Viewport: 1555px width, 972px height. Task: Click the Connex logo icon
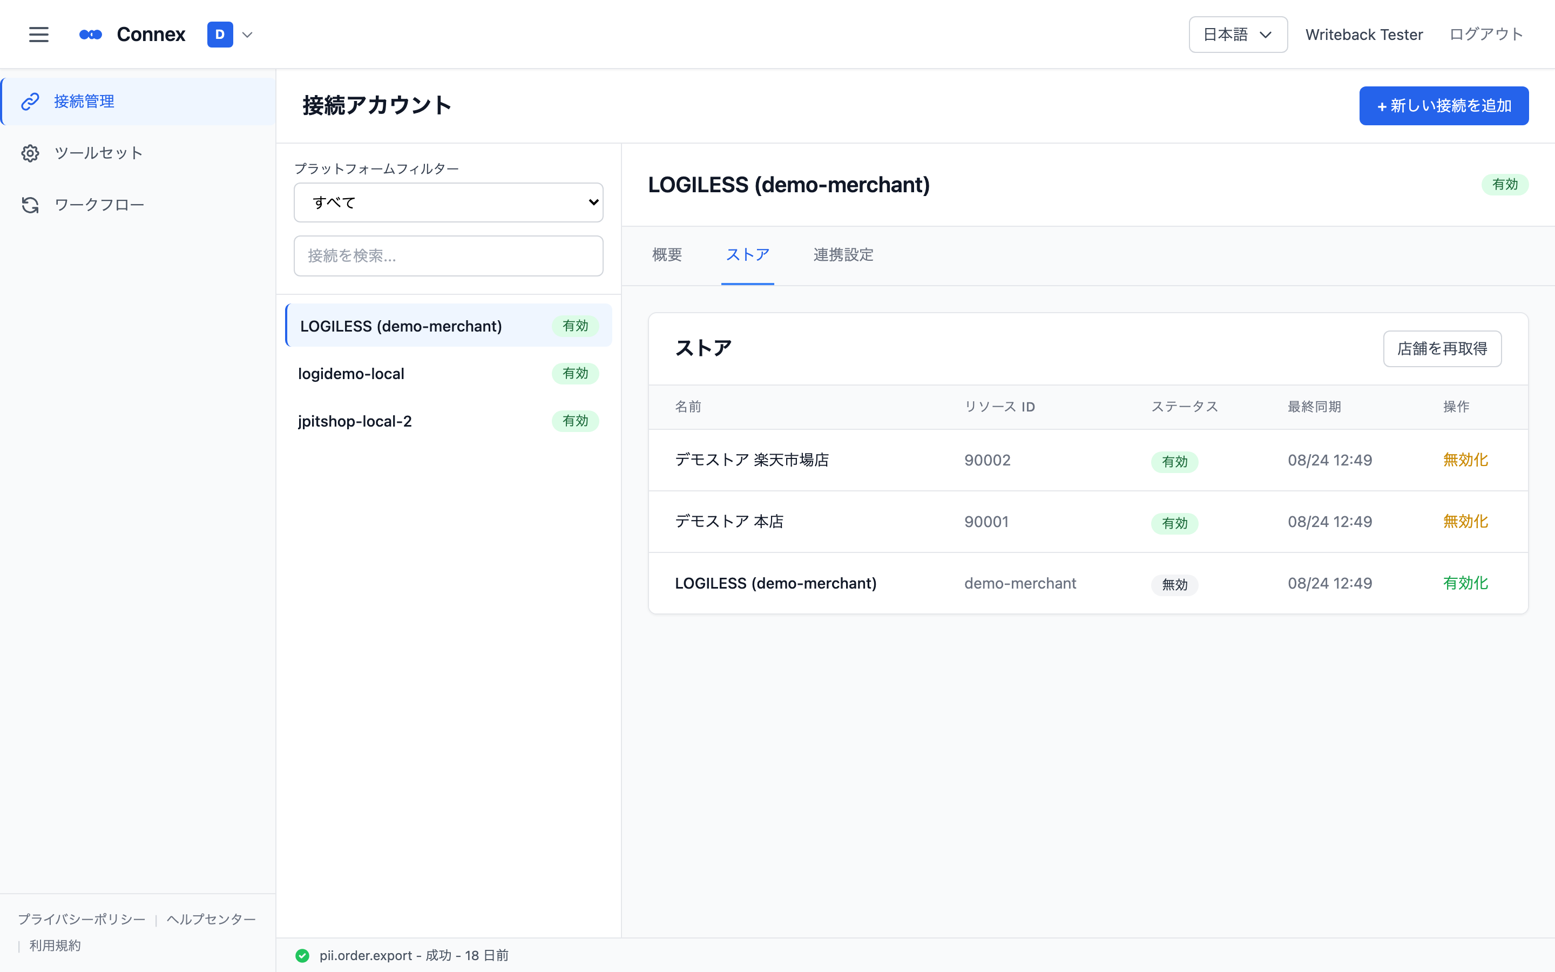[x=91, y=35]
